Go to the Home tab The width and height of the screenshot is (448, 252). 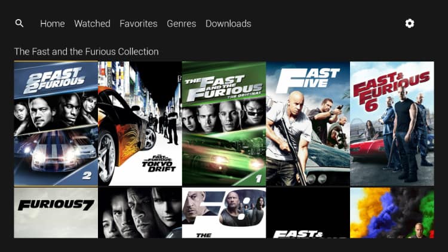[x=53, y=23]
